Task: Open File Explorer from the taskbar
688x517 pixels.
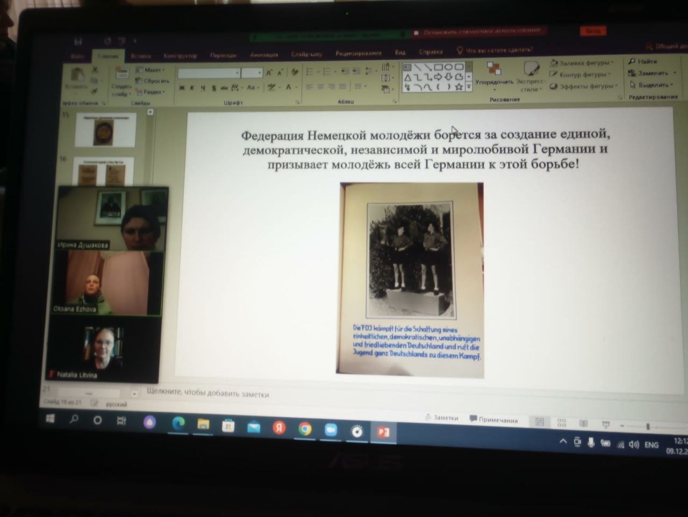Action: (x=203, y=425)
